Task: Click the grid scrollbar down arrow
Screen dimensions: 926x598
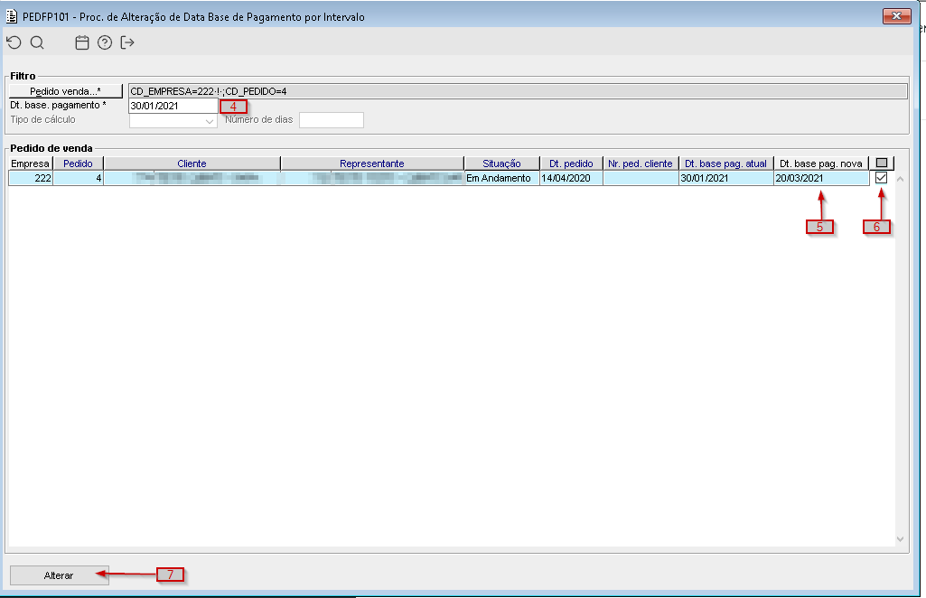Action: pyautogui.click(x=900, y=538)
